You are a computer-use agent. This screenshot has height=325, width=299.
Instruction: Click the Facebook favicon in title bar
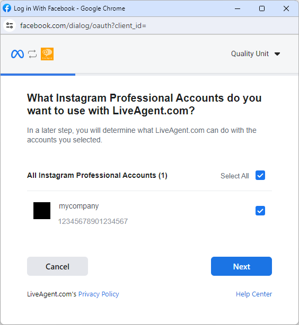(x=7, y=8)
